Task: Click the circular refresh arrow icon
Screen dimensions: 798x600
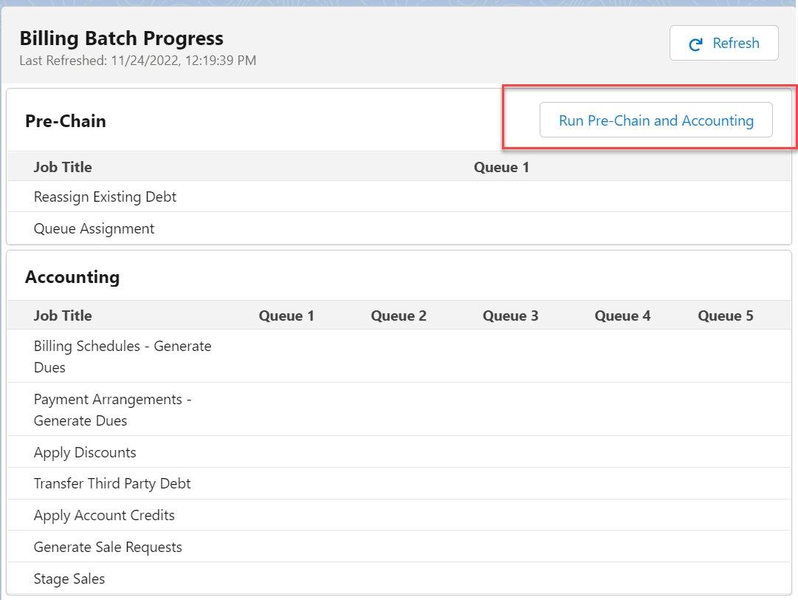Action: [x=695, y=44]
